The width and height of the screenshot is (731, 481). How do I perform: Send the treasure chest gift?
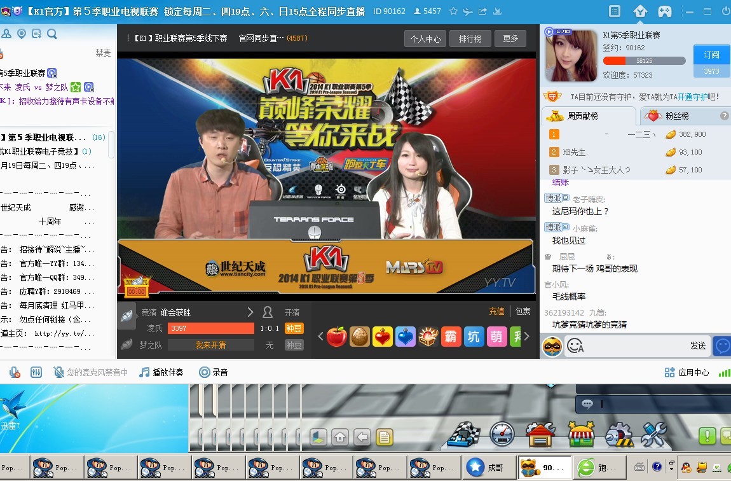[428, 337]
